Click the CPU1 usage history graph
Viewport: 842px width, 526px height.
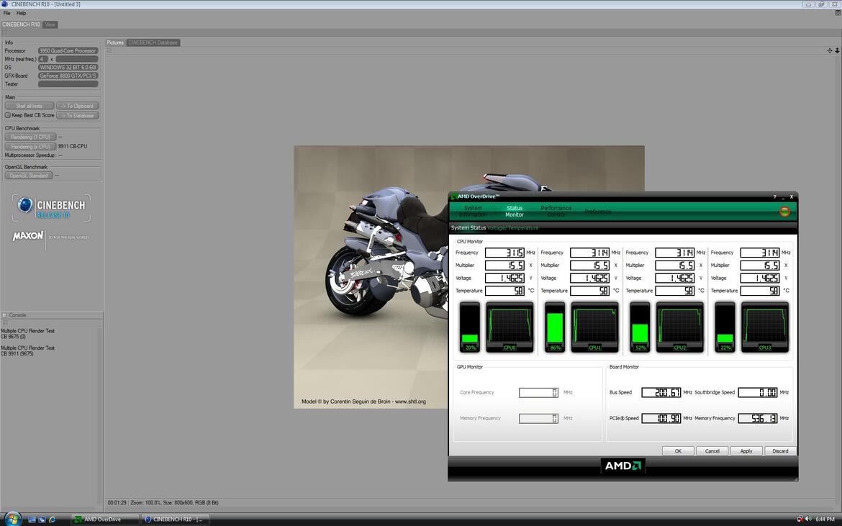[x=594, y=327]
